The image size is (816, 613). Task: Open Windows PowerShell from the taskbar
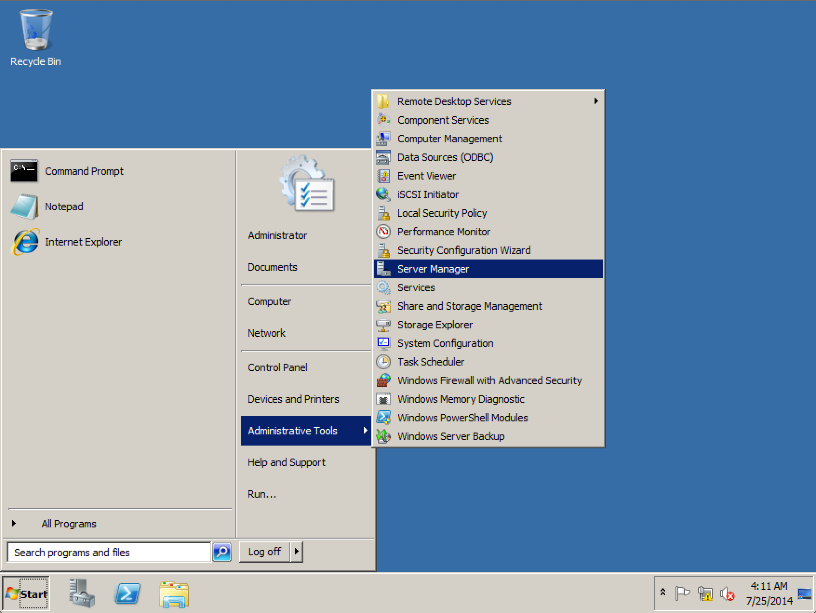127,593
